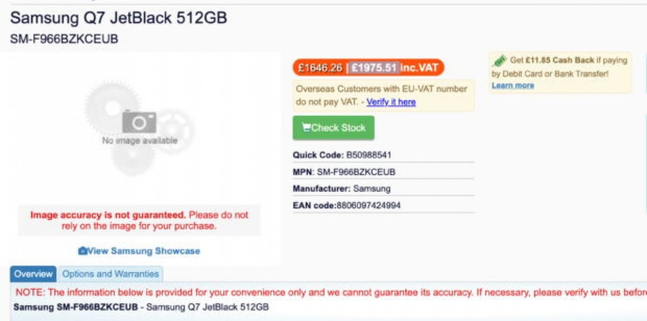
Task: Click the image accuracy warning notice
Action: pos(139,220)
